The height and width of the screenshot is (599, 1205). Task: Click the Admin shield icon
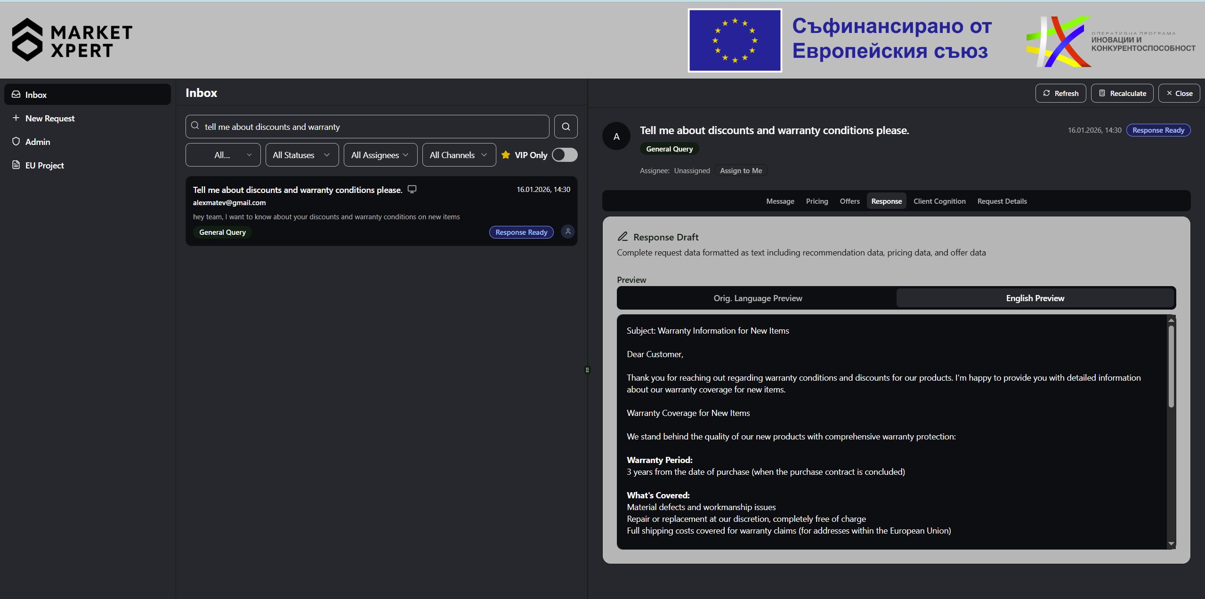tap(16, 142)
